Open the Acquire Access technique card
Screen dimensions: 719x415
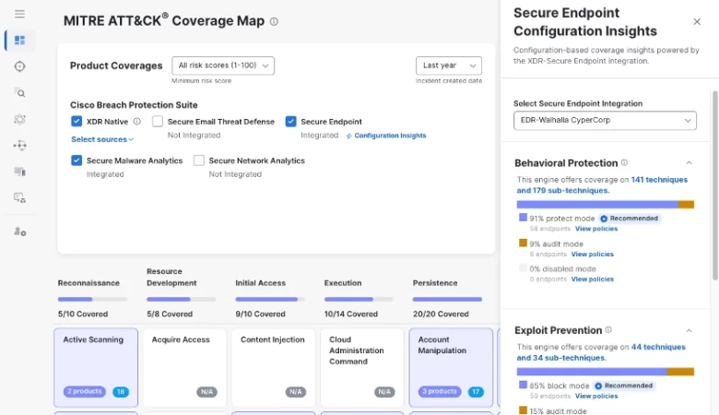[x=184, y=367]
